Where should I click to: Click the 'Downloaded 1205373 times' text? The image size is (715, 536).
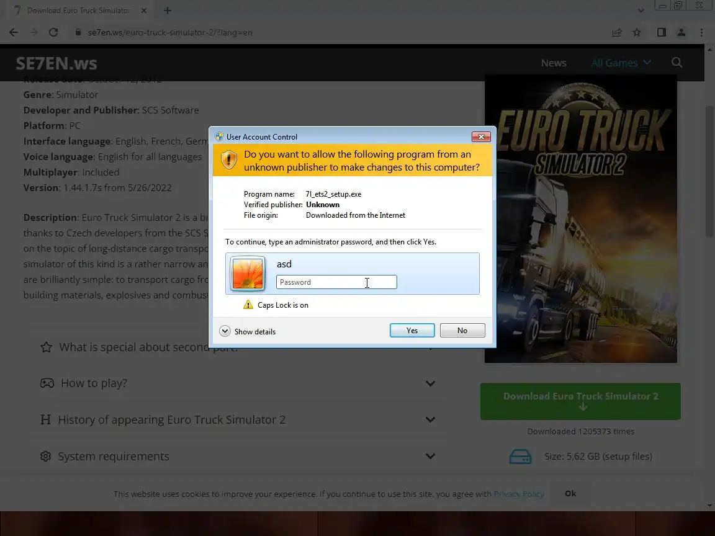pos(580,431)
